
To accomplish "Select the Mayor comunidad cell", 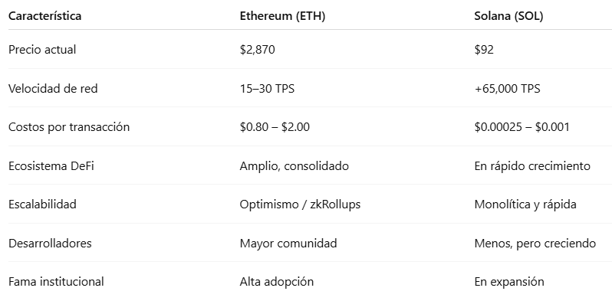I will (x=288, y=244).
